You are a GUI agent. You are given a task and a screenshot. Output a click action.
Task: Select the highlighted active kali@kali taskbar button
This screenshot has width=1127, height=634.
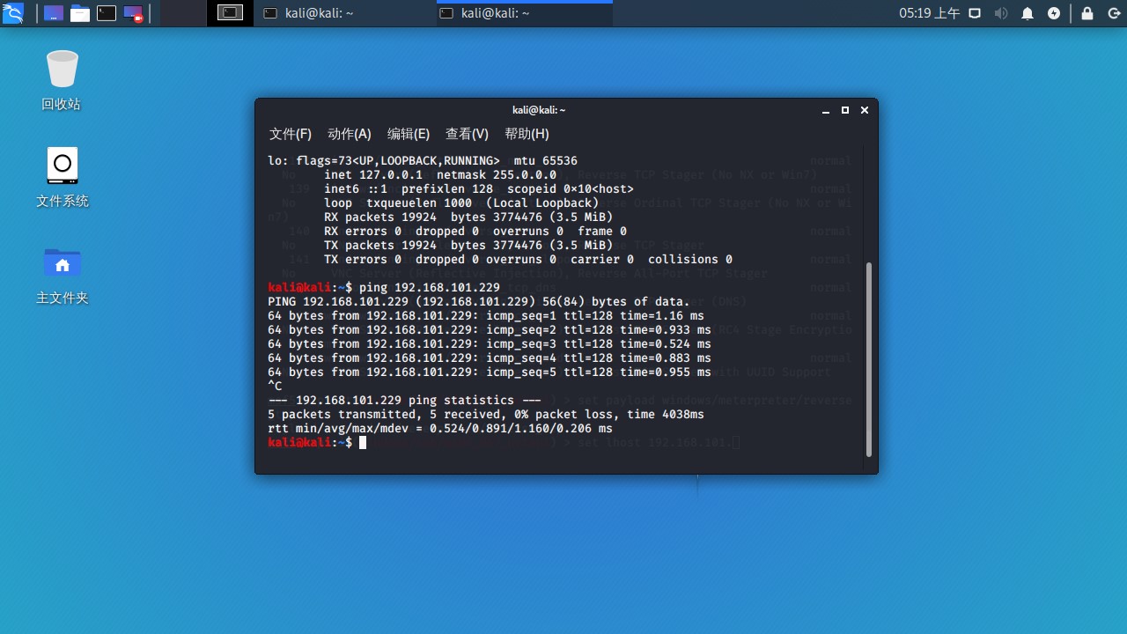pos(525,13)
